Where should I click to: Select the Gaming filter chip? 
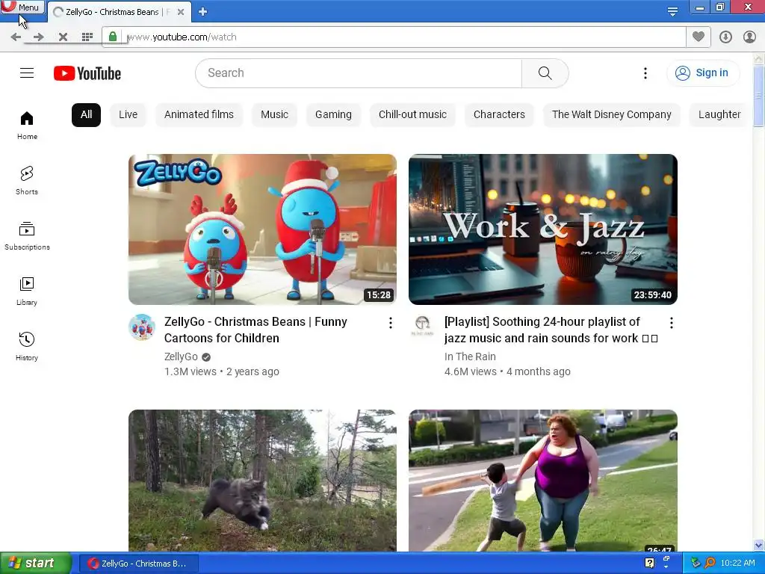(x=333, y=114)
